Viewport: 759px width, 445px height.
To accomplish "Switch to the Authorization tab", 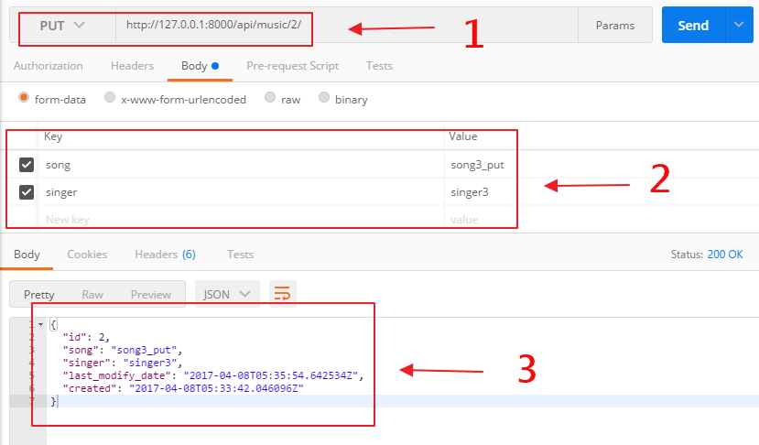I will point(49,66).
